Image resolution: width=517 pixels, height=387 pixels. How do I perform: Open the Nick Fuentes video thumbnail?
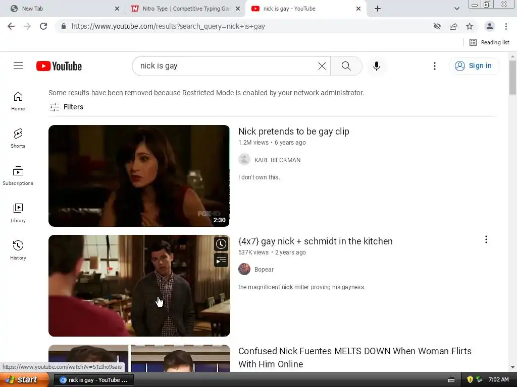point(139,358)
